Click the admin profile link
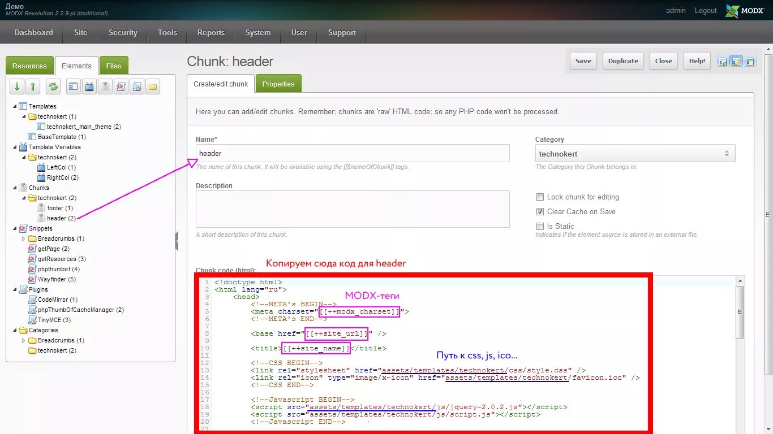The height and width of the screenshot is (434, 773). click(676, 11)
